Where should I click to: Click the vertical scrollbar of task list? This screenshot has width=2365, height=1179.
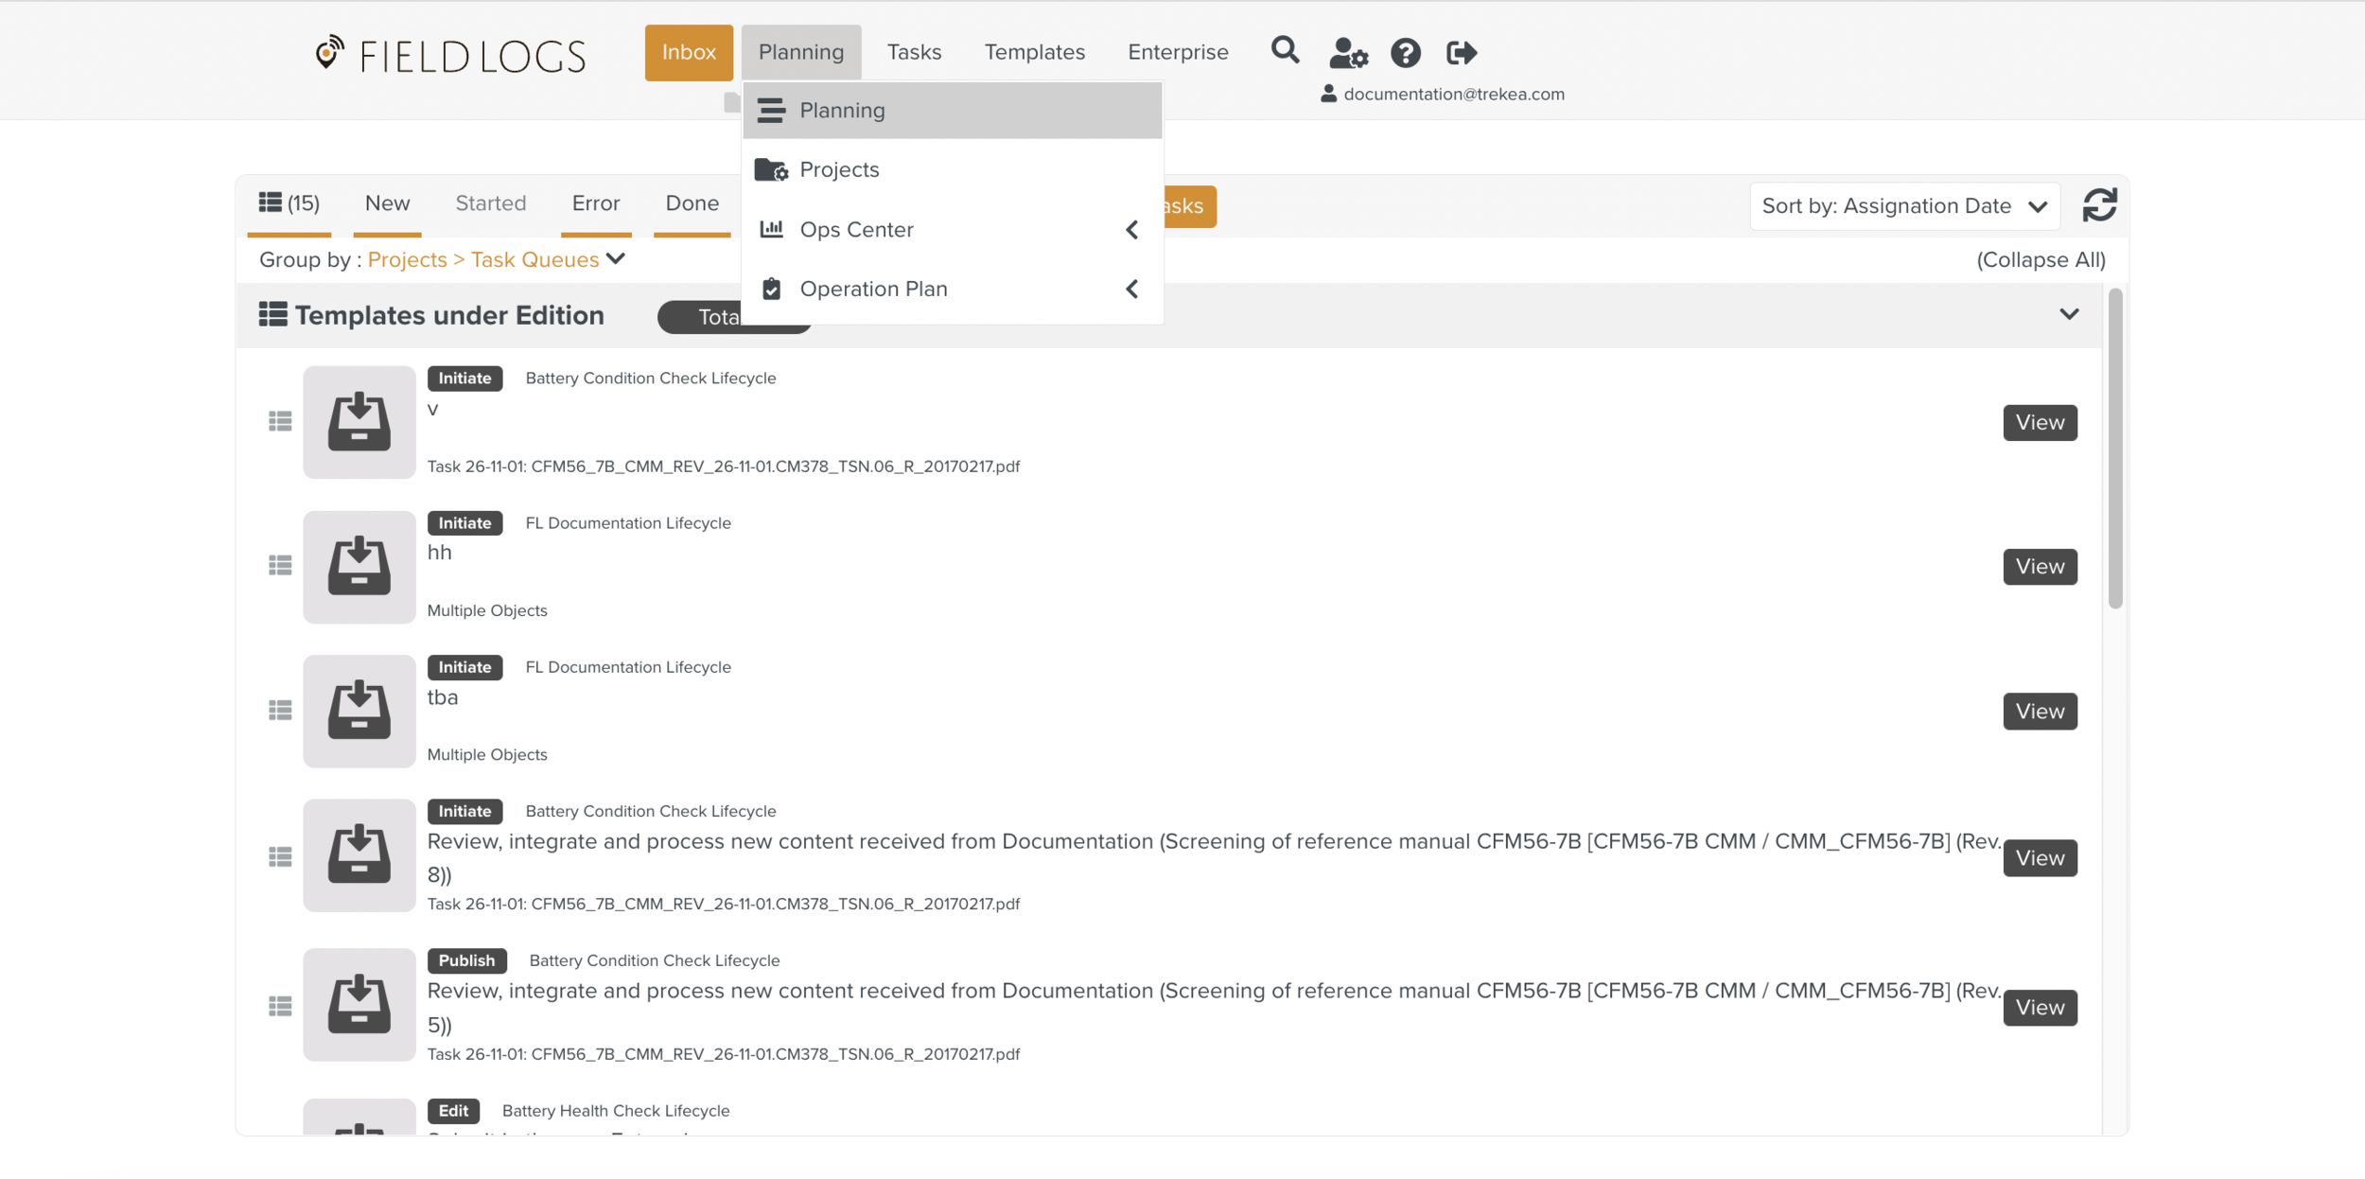(2115, 449)
